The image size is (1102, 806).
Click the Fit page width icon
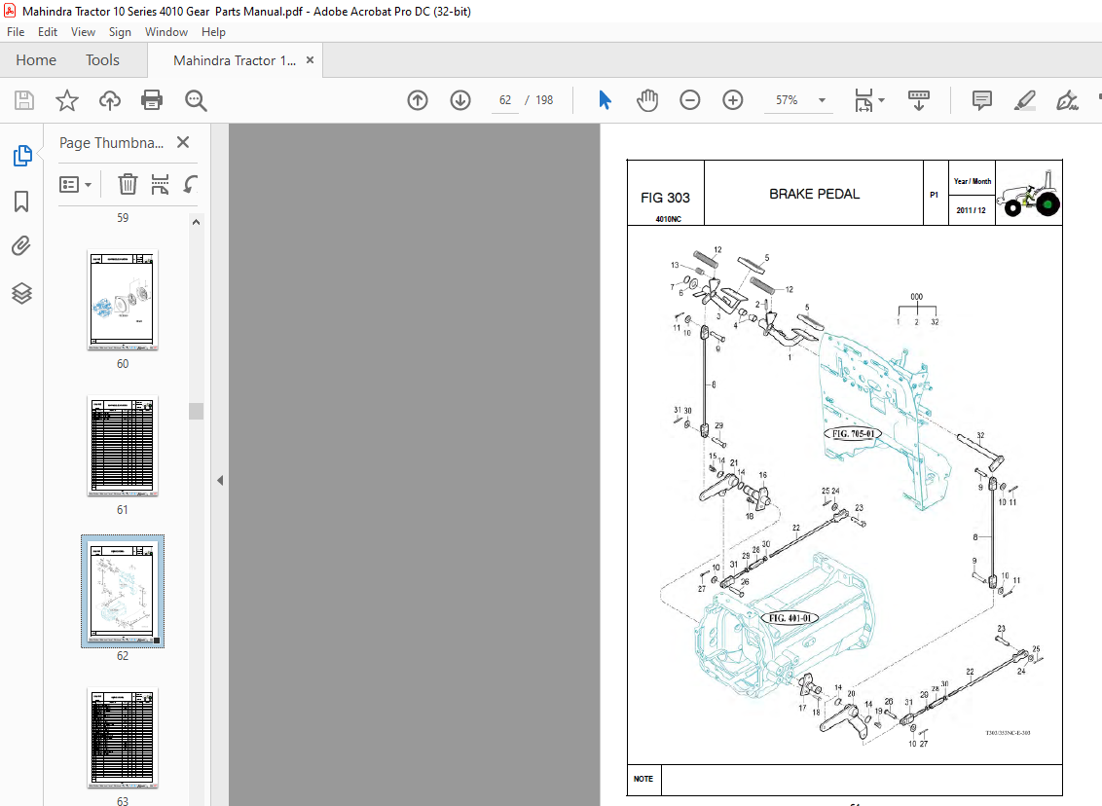pos(863,100)
